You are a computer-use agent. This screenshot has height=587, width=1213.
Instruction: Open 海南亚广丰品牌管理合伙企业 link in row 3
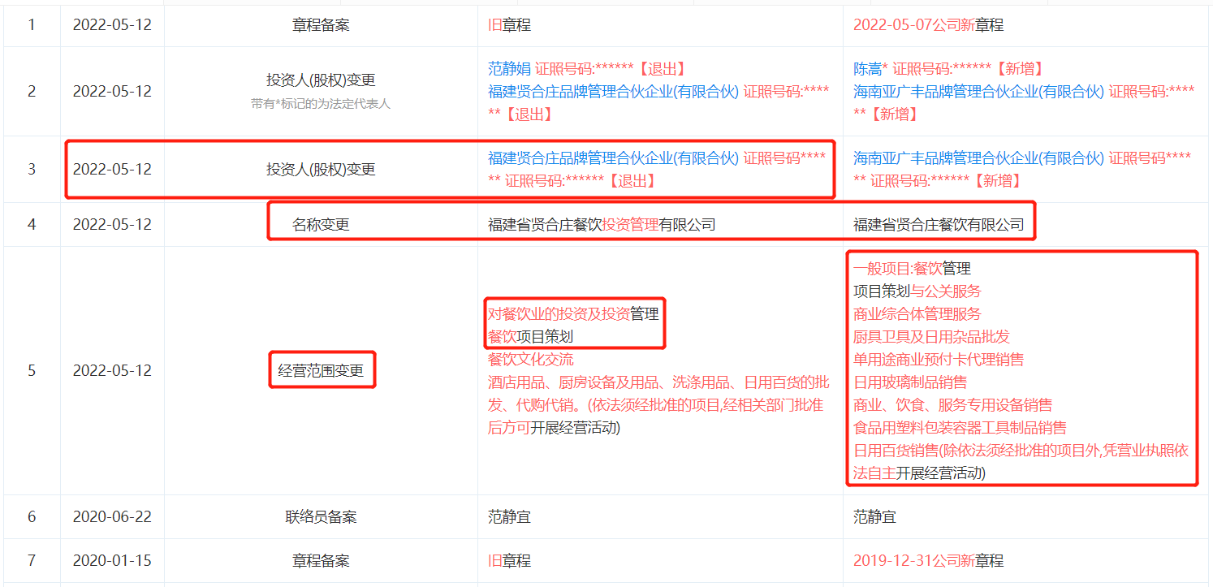point(978,158)
